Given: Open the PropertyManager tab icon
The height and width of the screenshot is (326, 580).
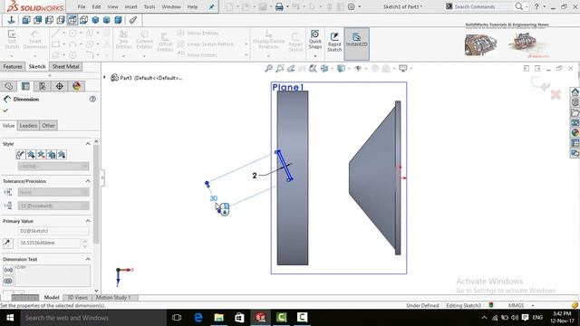Looking at the screenshot, I should pos(25,86).
